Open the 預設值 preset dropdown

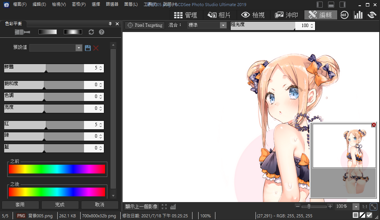click(x=79, y=48)
